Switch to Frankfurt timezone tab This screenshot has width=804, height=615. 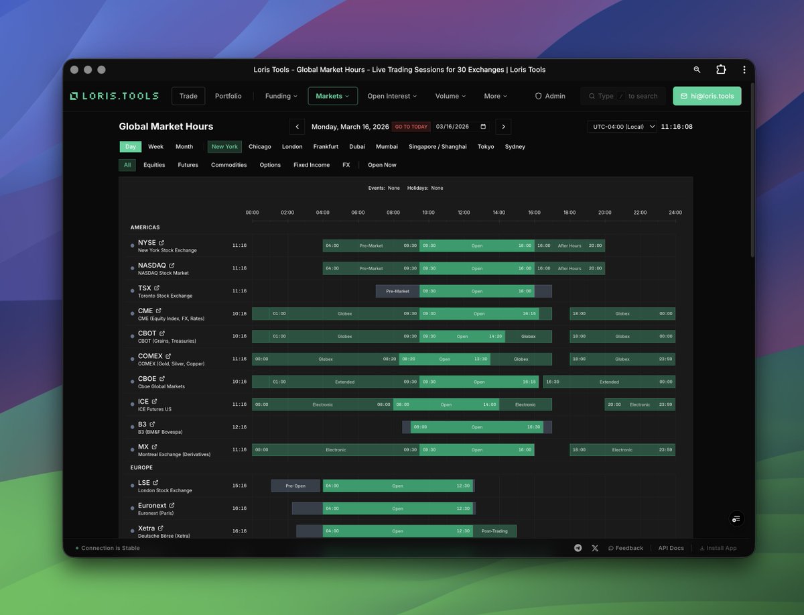(326, 147)
